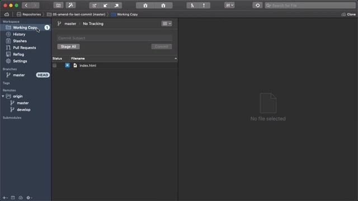Push changes using the toolbar icon
This screenshot has width=358, height=201.
point(116,5)
